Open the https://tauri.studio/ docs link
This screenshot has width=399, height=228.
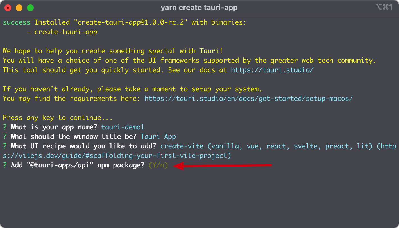tap(272, 70)
